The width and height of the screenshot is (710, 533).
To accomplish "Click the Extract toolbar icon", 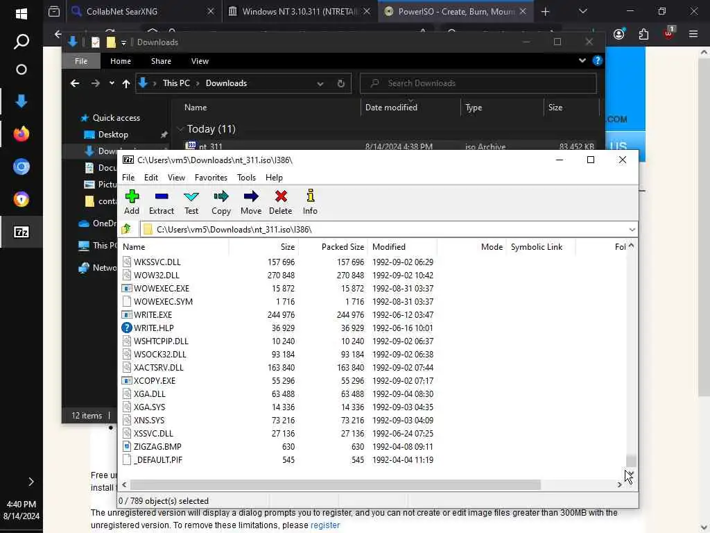I will click(161, 202).
